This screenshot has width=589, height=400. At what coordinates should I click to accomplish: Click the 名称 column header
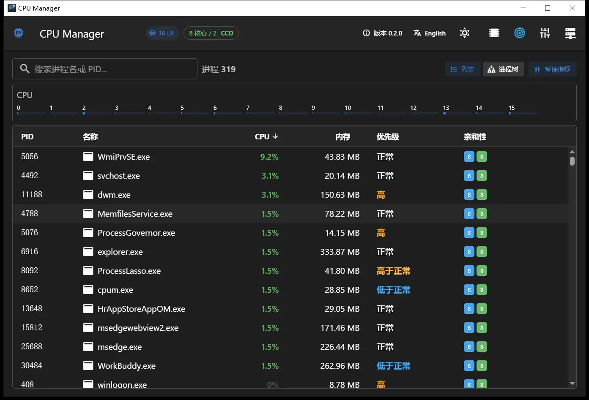[90, 136]
